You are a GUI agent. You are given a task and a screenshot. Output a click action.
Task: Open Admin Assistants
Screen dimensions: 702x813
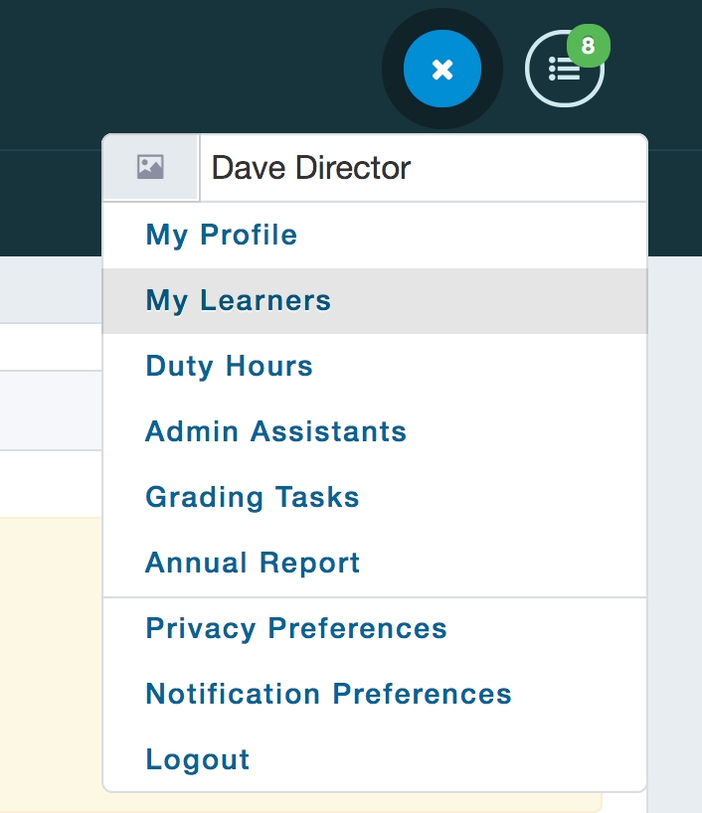coord(275,432)
